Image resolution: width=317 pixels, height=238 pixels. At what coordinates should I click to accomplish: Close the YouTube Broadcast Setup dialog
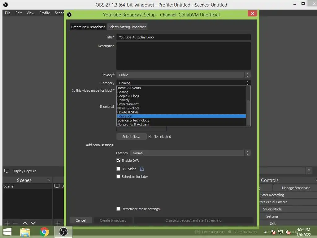coord(252,14)
